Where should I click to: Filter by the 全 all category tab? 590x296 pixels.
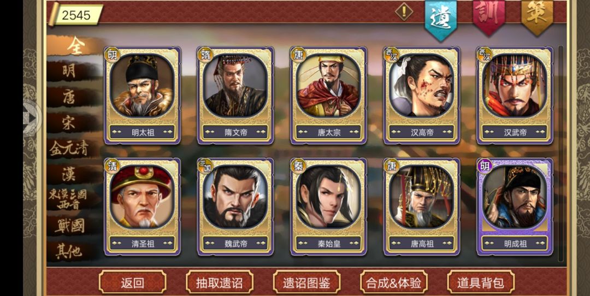[75, 46]
